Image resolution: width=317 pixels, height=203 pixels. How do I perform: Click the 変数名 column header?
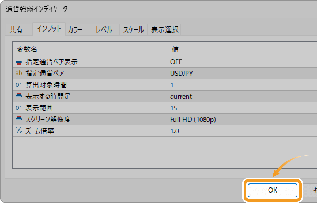click(x=90, y=49)
